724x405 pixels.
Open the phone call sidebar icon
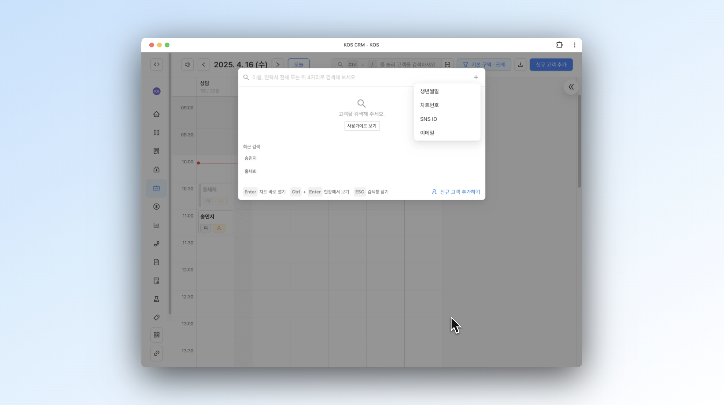[x=156, y=244]
